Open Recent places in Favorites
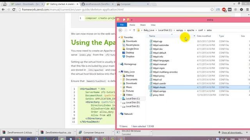The width and height of the screenshot is (250, 140). 132,45
